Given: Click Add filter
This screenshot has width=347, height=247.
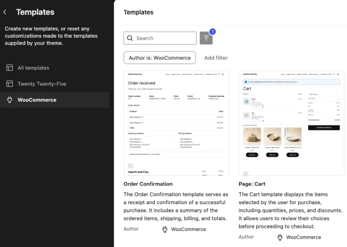Looking at the screenshot, I should [216, 58].
